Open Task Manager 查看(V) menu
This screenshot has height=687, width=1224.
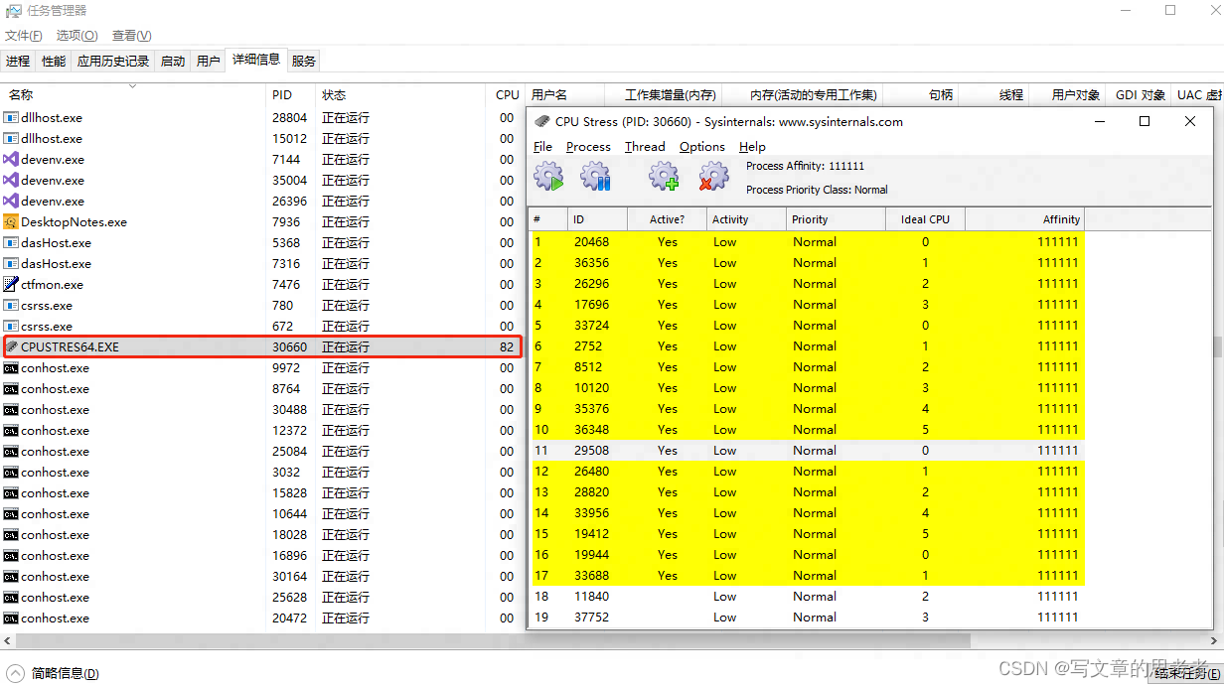pyautogui.click(x=132, y=35)
